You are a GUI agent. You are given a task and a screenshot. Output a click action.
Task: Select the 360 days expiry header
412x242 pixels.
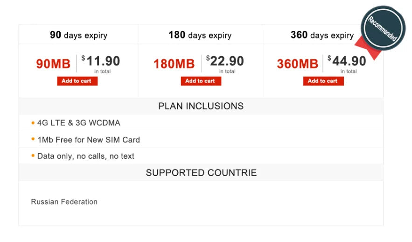322,35
